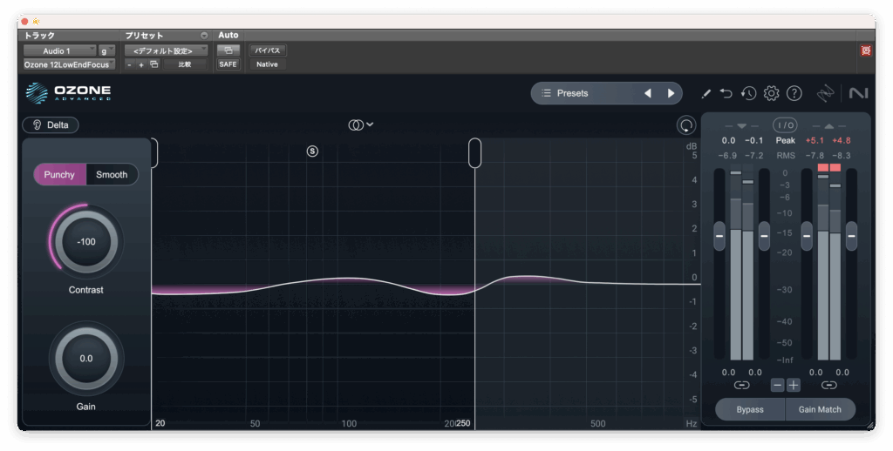Select the Punchy mode
The image size is (893, 451).
60,174
